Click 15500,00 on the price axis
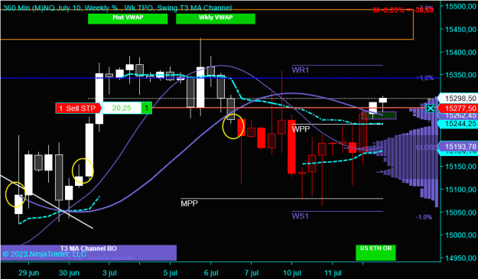This screenshot has height=279, width=478. 460,6
